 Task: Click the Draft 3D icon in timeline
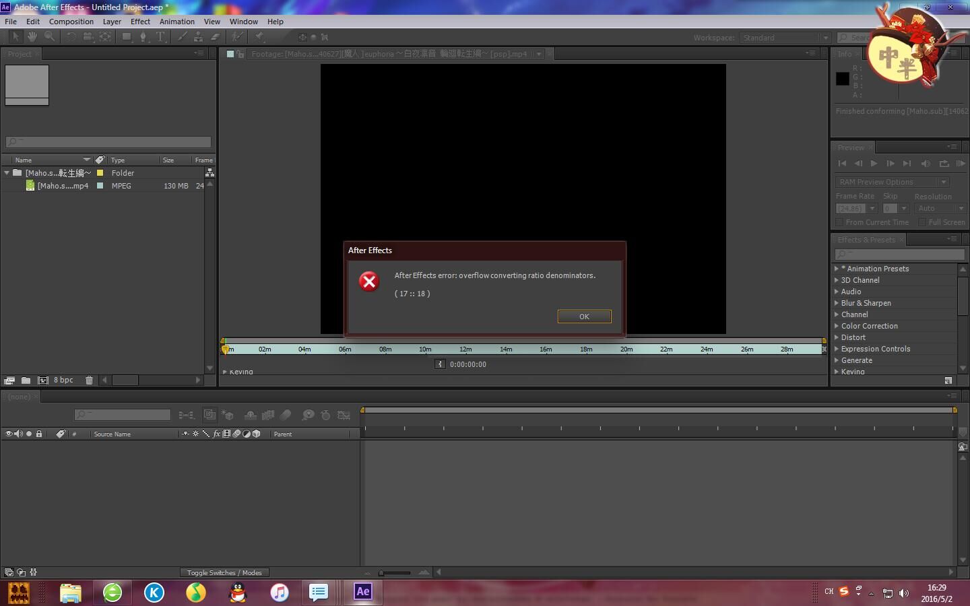pos(228,415)
